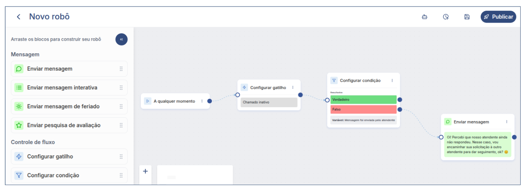Click the Chamado inativo trigger field

point(269,102)
